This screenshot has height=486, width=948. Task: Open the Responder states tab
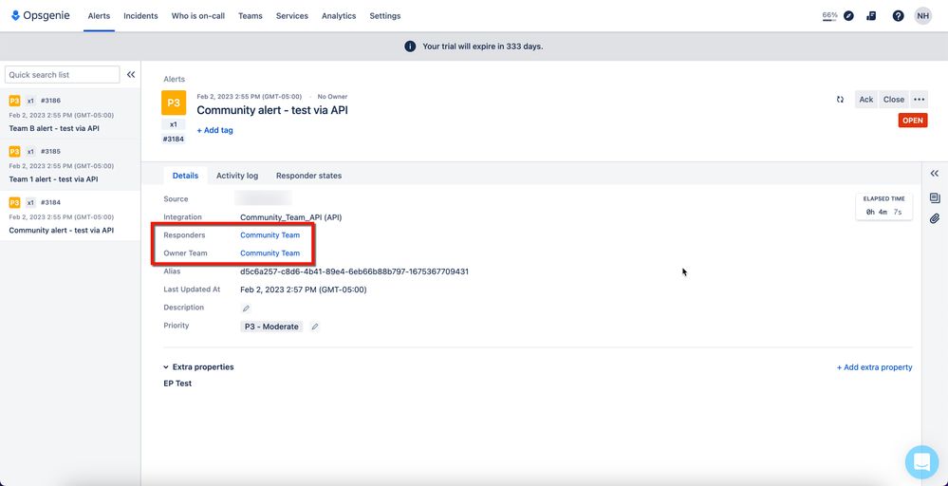[308, 176]
